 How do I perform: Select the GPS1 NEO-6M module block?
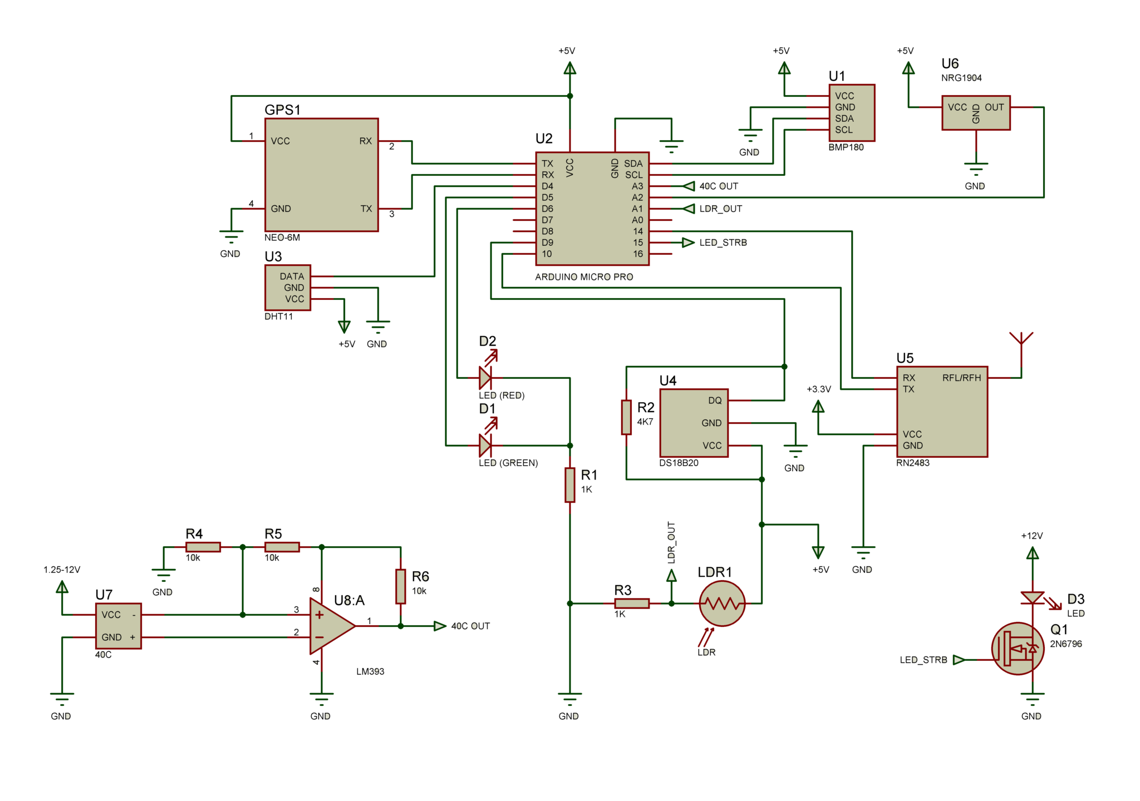coord(321,175)
